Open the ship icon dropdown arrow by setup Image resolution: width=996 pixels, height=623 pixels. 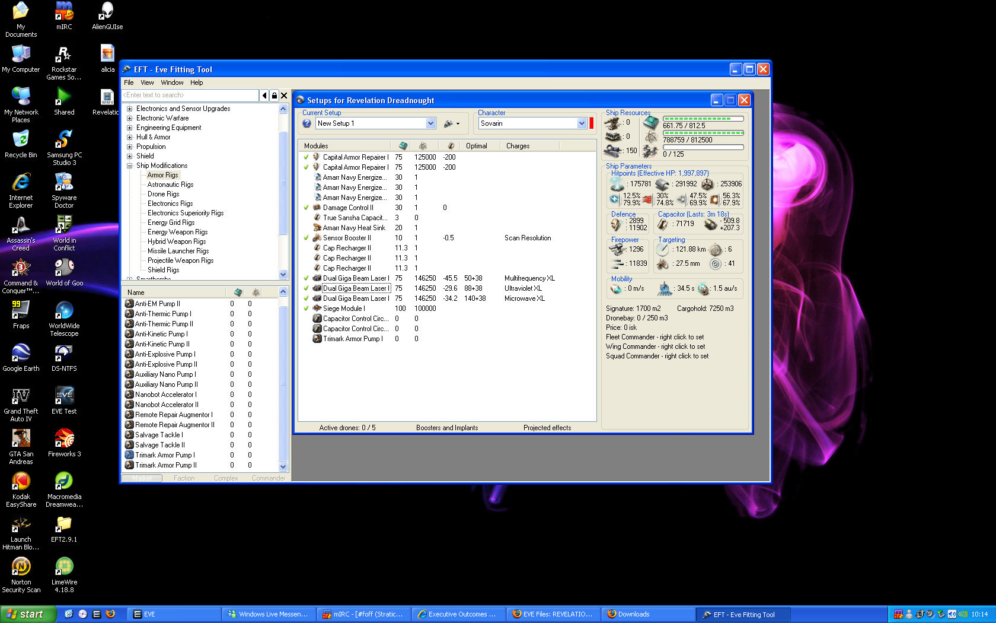458,124
